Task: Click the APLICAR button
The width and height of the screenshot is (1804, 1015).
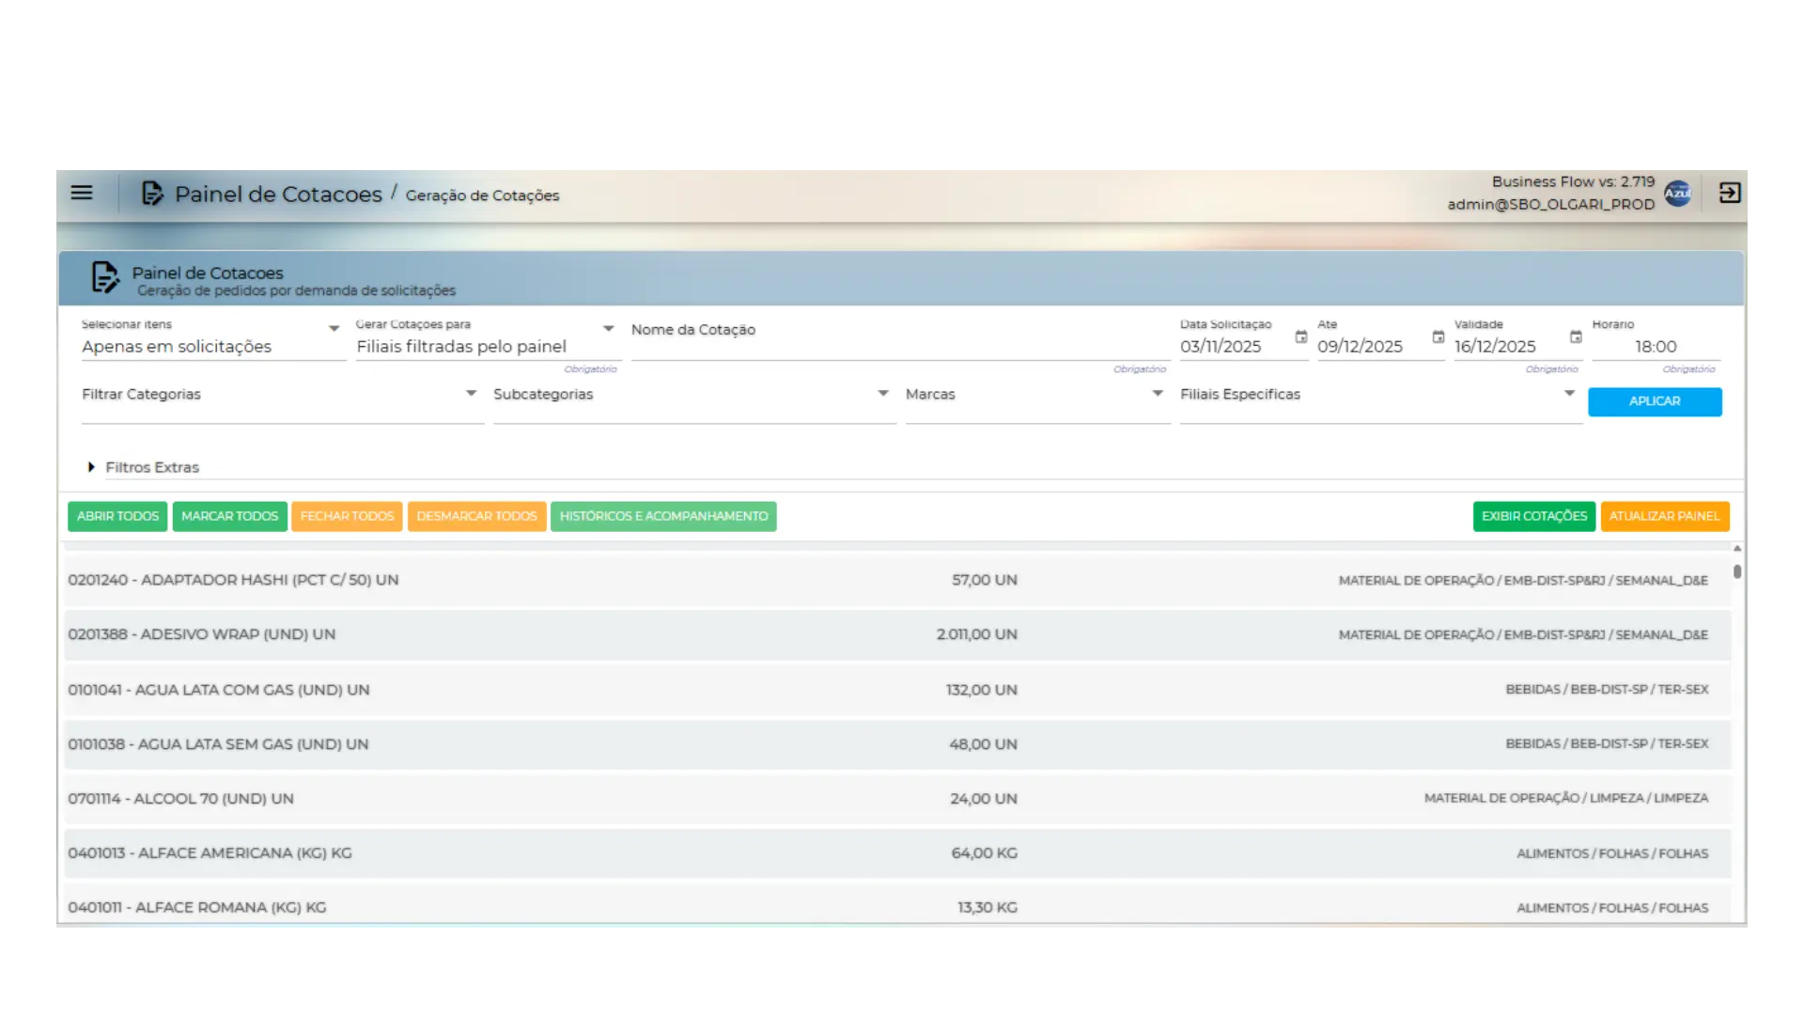Action: (1654, 401)
